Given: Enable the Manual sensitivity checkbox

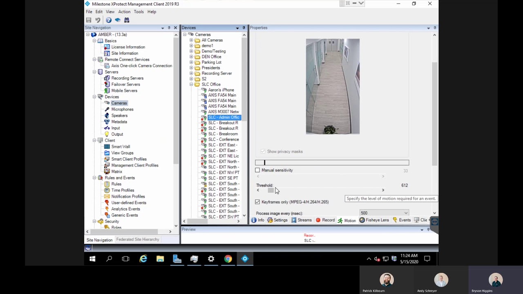Looking at the screenshot, I should click(257, 170).
